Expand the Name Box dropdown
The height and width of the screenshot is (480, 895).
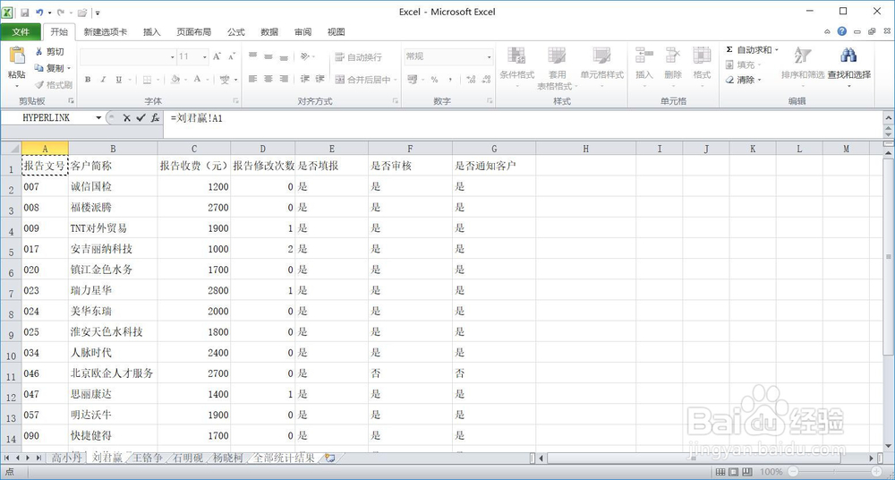(x=98, y=117)
